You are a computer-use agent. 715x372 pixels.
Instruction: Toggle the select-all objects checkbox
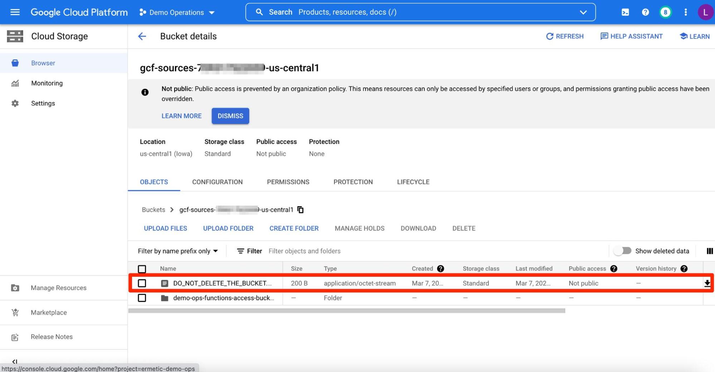tap(142, 269)
